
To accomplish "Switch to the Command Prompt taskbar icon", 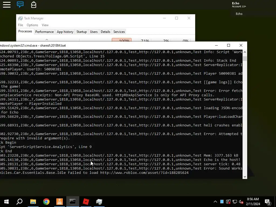I will [x=73, y=202].
